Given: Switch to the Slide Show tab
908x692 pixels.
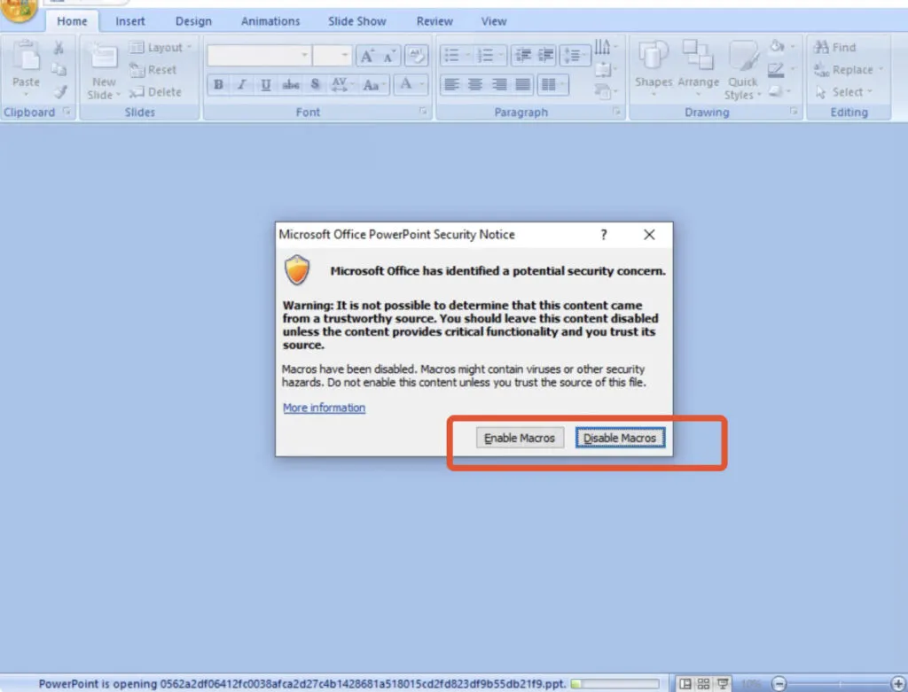Looking at the screenshot, I should [357, 21].
